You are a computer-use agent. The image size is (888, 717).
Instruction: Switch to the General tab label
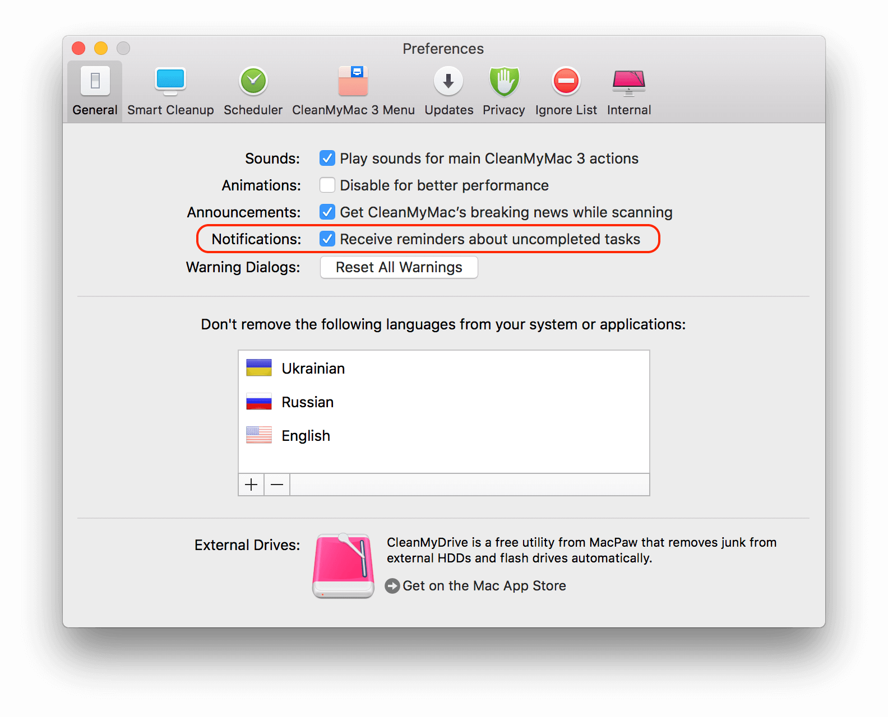click(x=95, y=110)
